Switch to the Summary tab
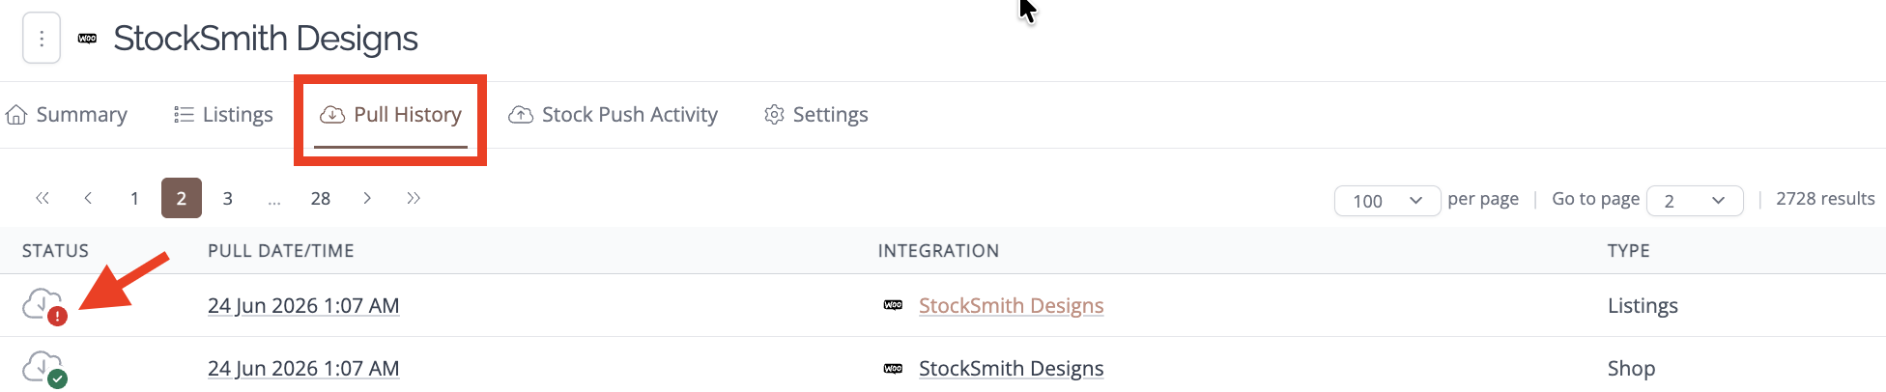The image size is (1886, 392). (67, 115)
